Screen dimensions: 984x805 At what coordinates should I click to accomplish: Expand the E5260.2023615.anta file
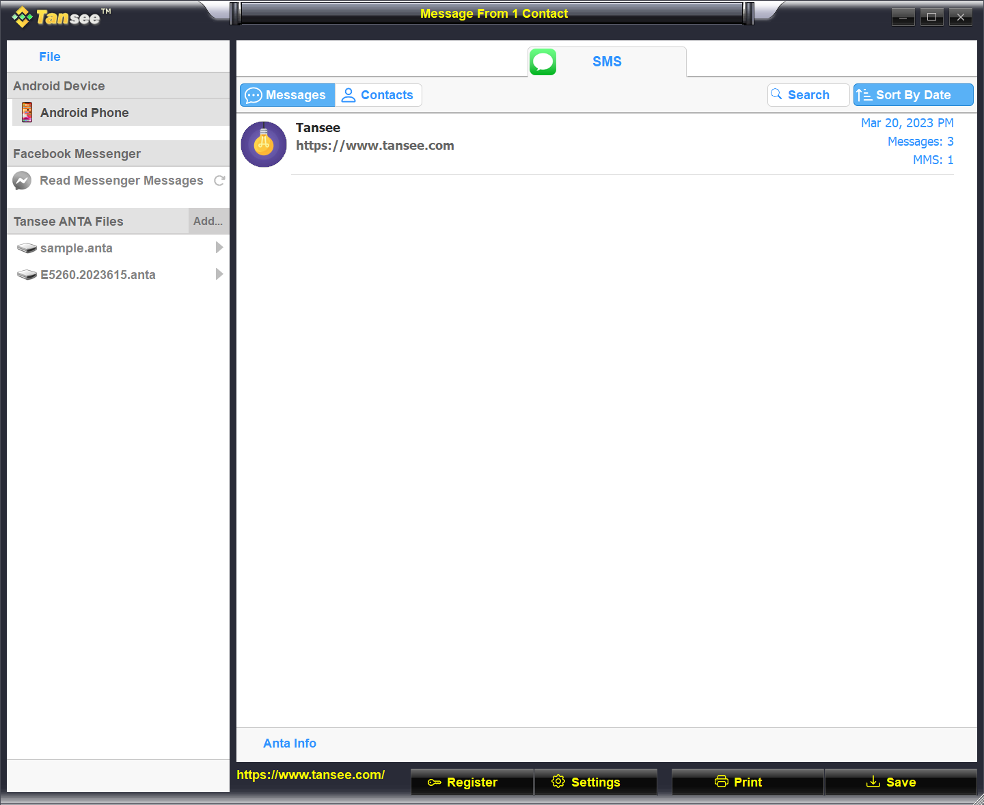point(219,274)
